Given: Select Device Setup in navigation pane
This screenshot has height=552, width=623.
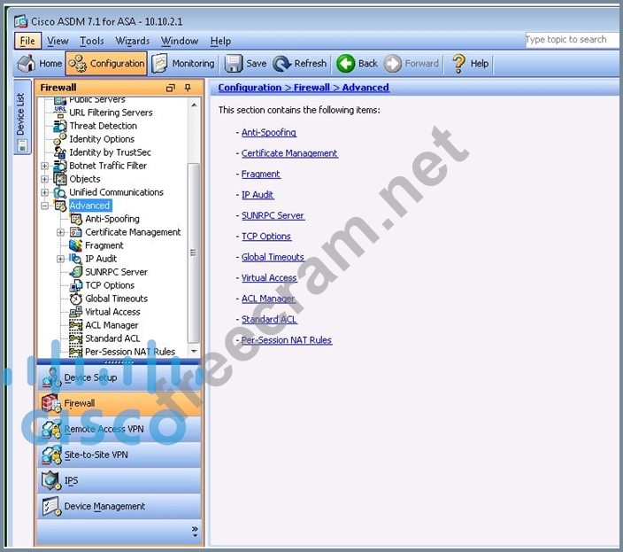Looking at the screenshot, I should 50,377.
